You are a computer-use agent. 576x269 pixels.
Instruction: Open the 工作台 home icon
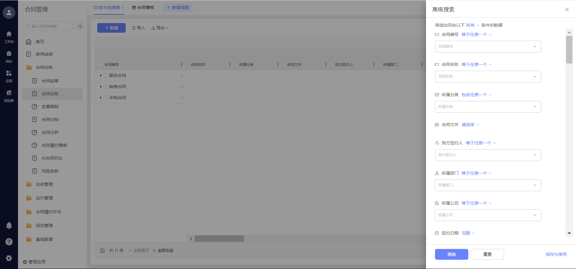click(9, 37)
